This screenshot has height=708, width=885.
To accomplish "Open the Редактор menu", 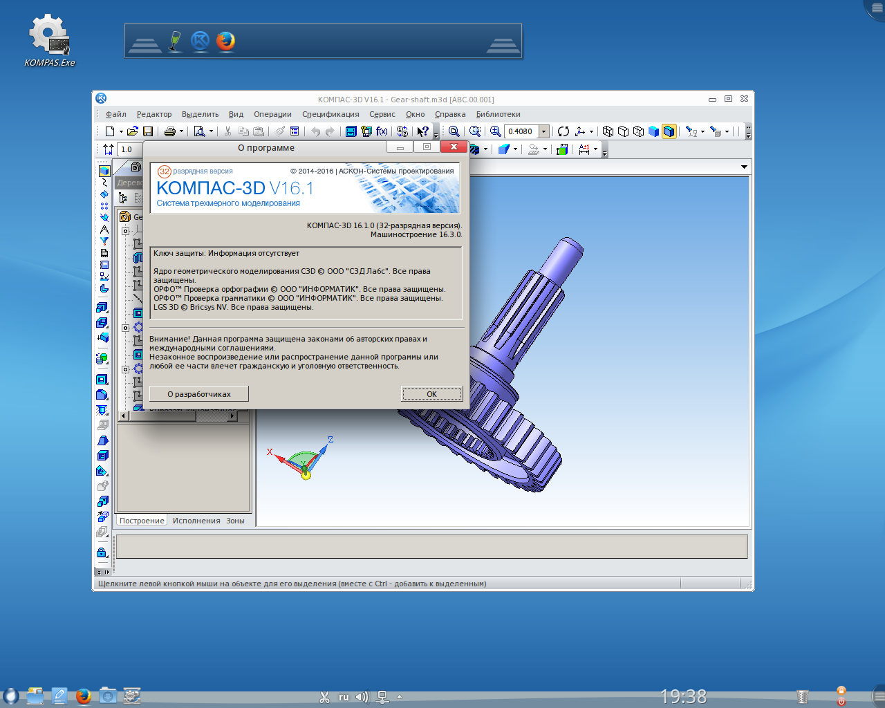I will click(154, 115).
